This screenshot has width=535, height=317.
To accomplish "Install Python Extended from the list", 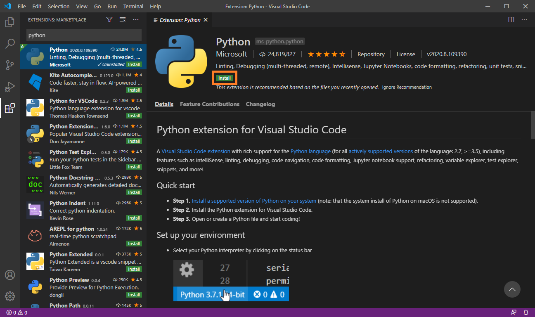I will pos(134,269).
